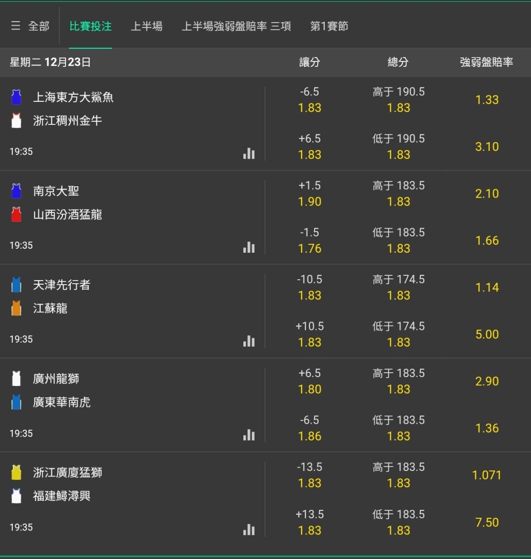
Task: Switch to the 上半場 tab
Action: coord(147,26)
